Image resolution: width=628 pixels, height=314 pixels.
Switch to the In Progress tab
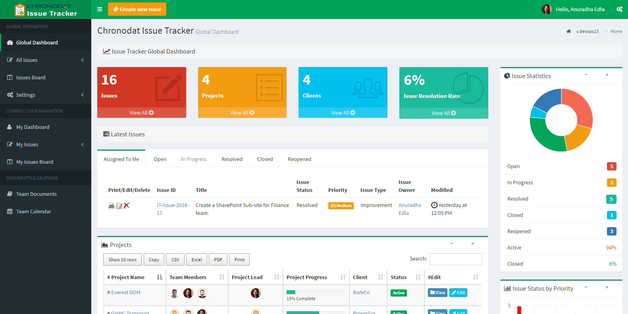(194, 159)
